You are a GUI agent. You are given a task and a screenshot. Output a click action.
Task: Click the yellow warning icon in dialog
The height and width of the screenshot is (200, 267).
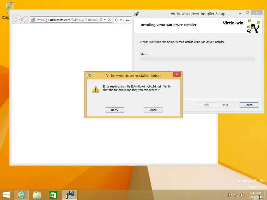pyautogui.click(x=96, y=89)
